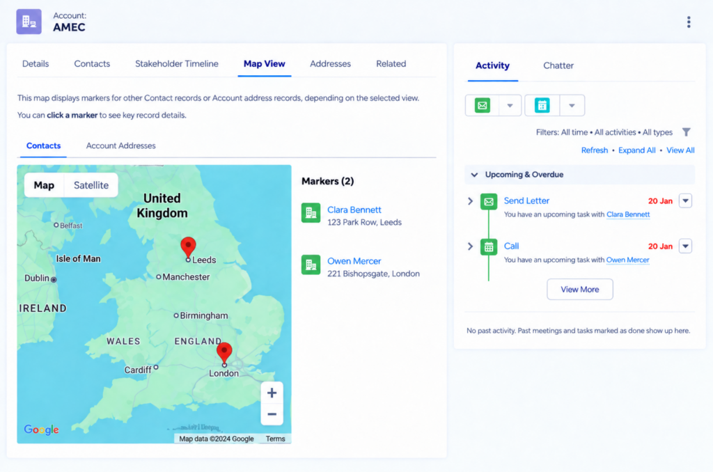
Task: Click the '123 Park Row, Leeds' address
Action: tap(364, 222)
